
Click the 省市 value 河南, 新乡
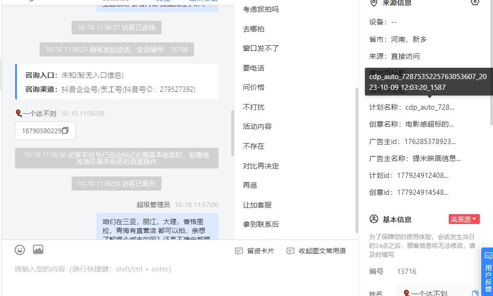[409, 39]
